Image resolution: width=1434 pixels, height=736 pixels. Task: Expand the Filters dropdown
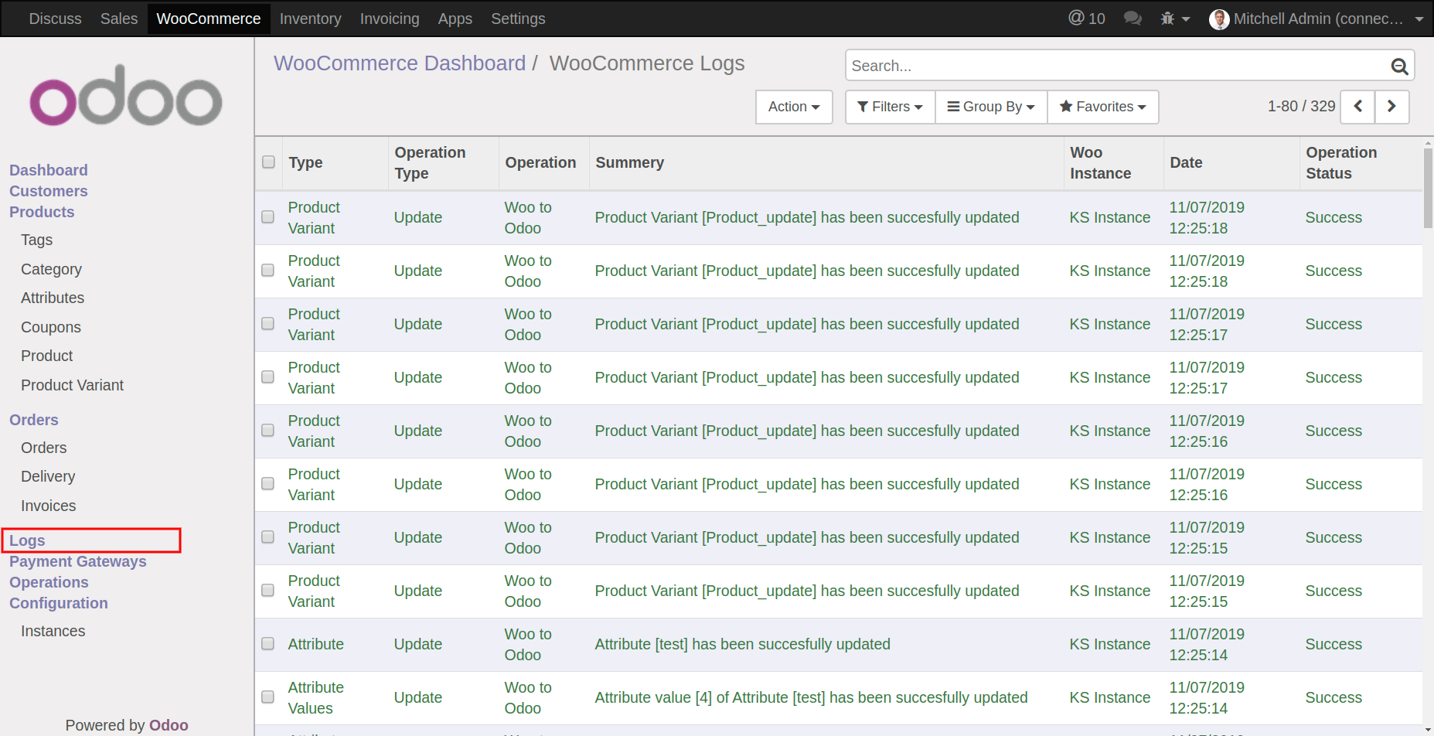pos(890,107)
